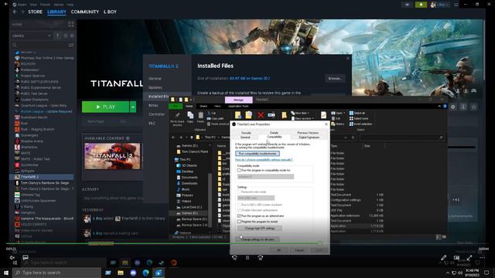Switch the video to mini view

tap(456, 258)
